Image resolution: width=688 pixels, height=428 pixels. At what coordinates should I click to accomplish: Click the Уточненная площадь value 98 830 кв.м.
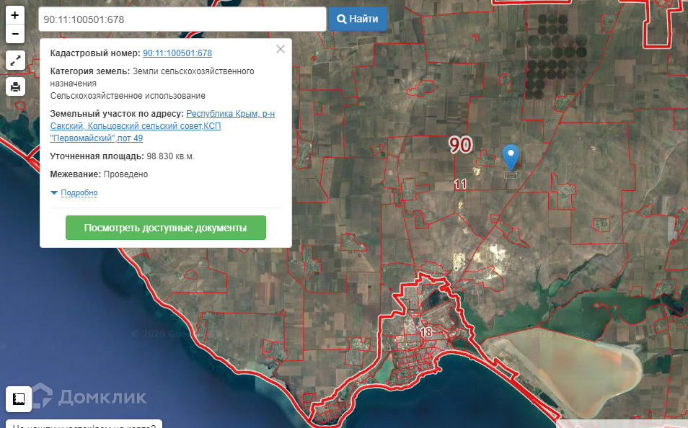tap(170, 156)
